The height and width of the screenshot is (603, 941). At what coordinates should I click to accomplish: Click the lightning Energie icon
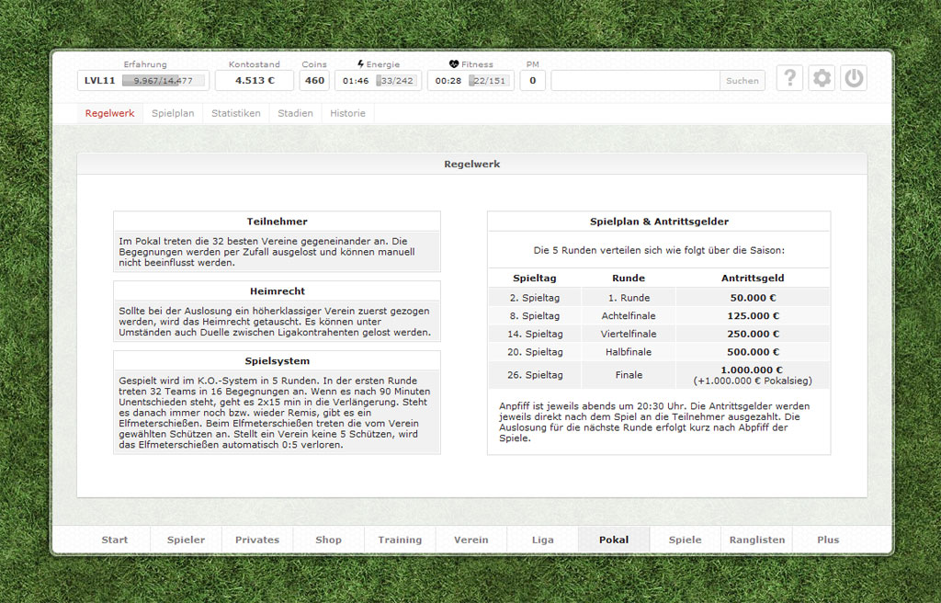[x=360, y=63]
